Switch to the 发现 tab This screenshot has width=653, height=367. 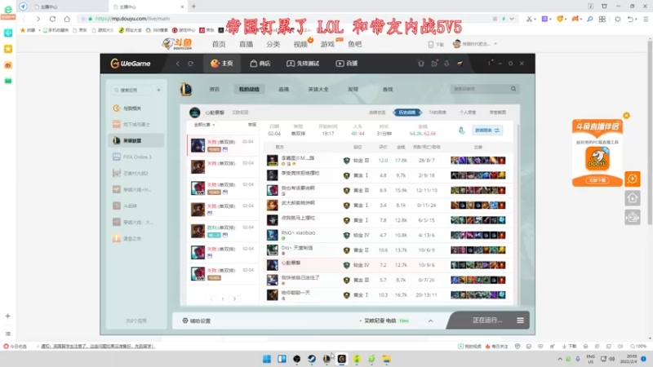click(x=353, y=89)
